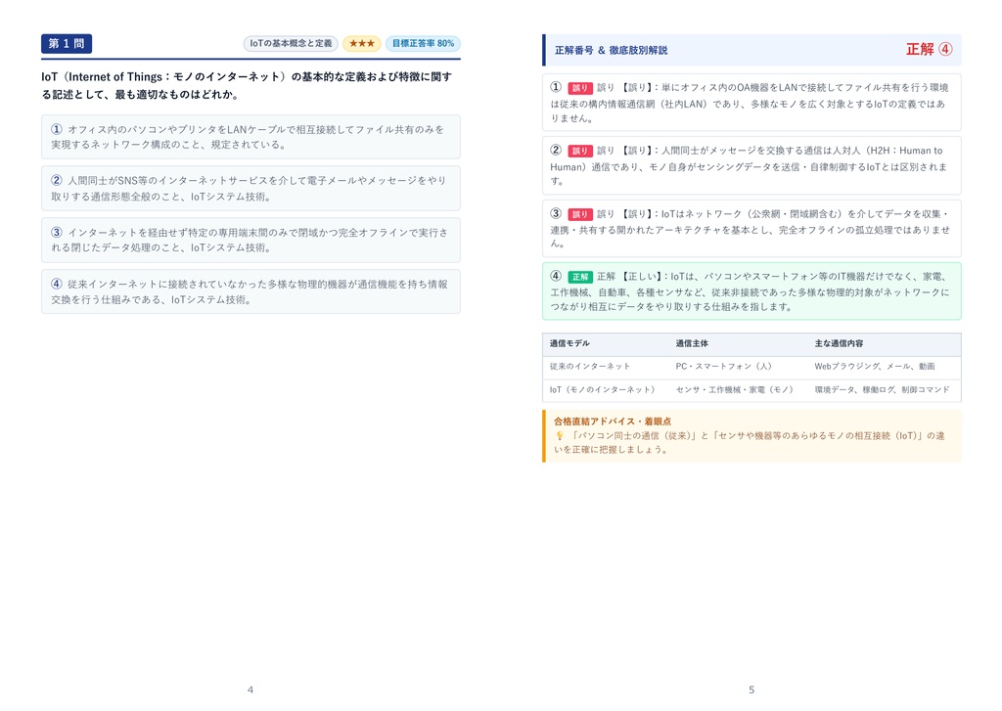
Task: Click the 合格直結アドバイス・着眼点 heading
Action: pos(613,422)
